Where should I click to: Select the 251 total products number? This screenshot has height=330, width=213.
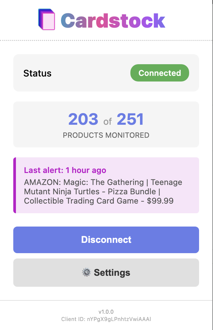pos(130,120)
